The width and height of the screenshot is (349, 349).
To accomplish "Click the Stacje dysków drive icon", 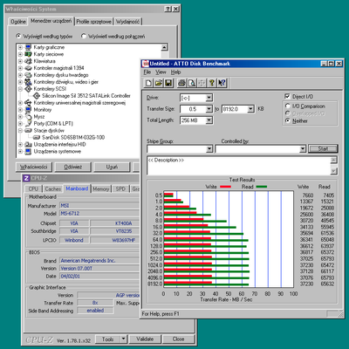I will pyautogui.click(x=28, y=131).
